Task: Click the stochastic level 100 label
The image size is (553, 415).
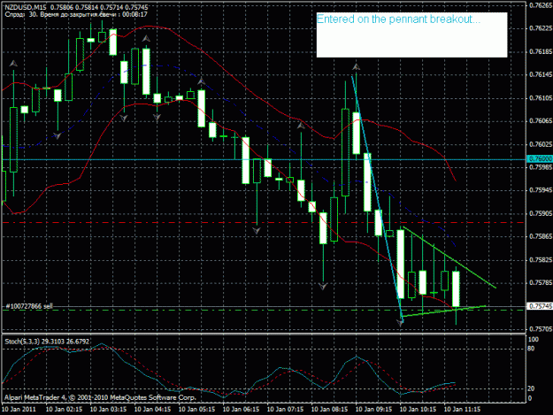Action: click(x=533, y=340)
